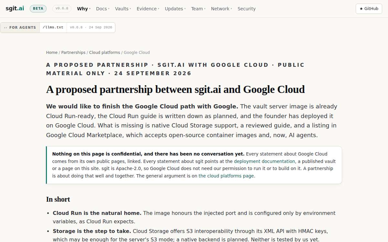Open the deployment documentation link
The image size is (388, 242).
click(x=264, y=161)
